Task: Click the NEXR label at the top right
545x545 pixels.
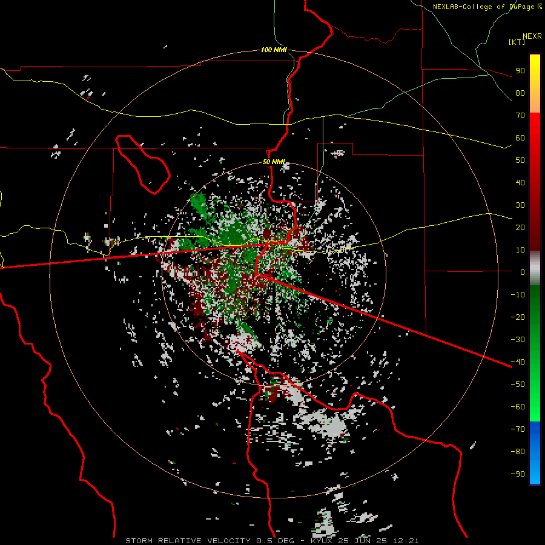Action: [x=532, y=36]
